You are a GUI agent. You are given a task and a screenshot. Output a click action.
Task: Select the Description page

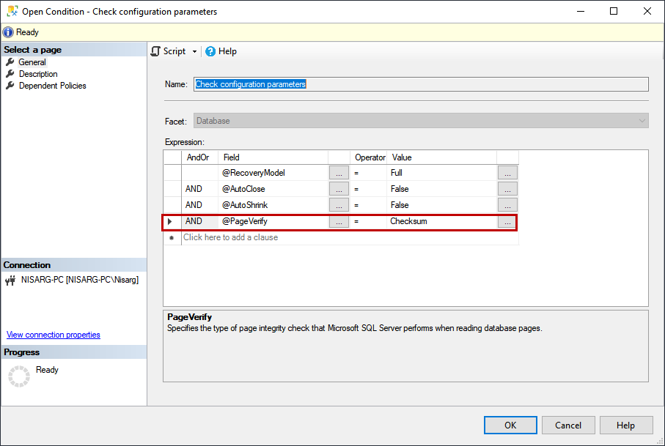pos(37,74)
